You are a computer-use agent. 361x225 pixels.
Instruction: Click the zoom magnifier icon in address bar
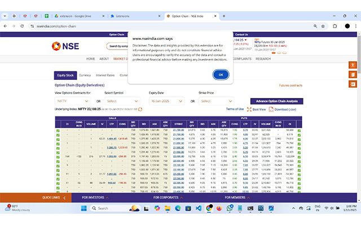315,26
